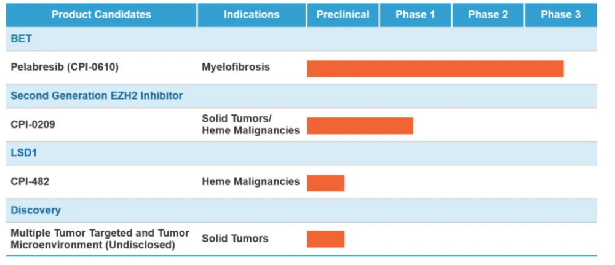Select the Phase 3 column header
The height and width of the screenshot is (265, 615).
(560, 15)
